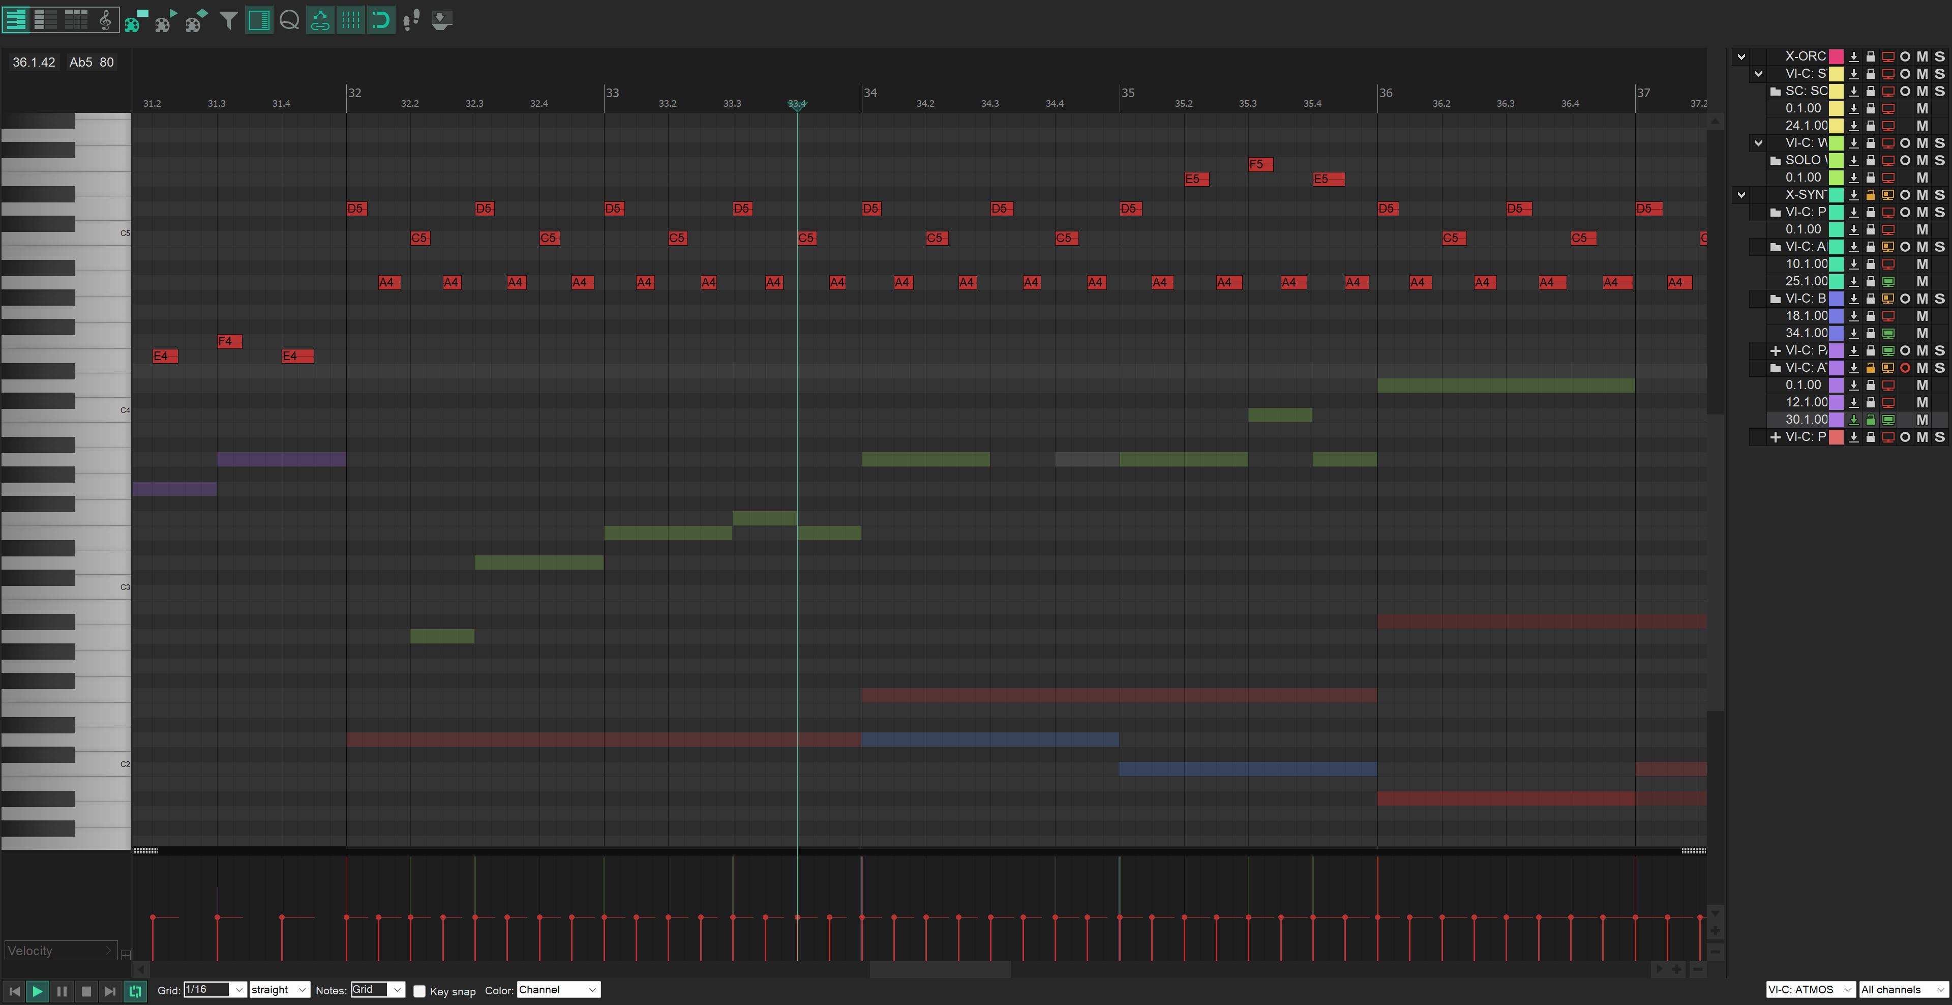Select triangle note style icon

pos(166,20)
